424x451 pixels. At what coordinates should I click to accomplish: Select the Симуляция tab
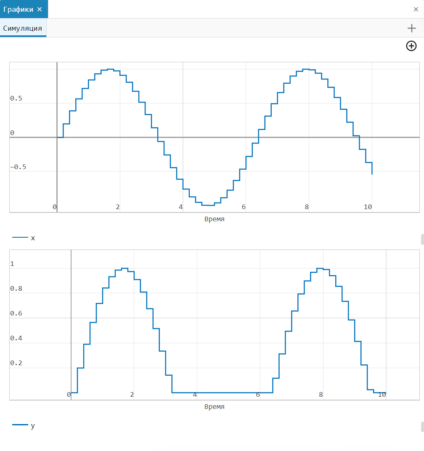(x=23, y=28)
